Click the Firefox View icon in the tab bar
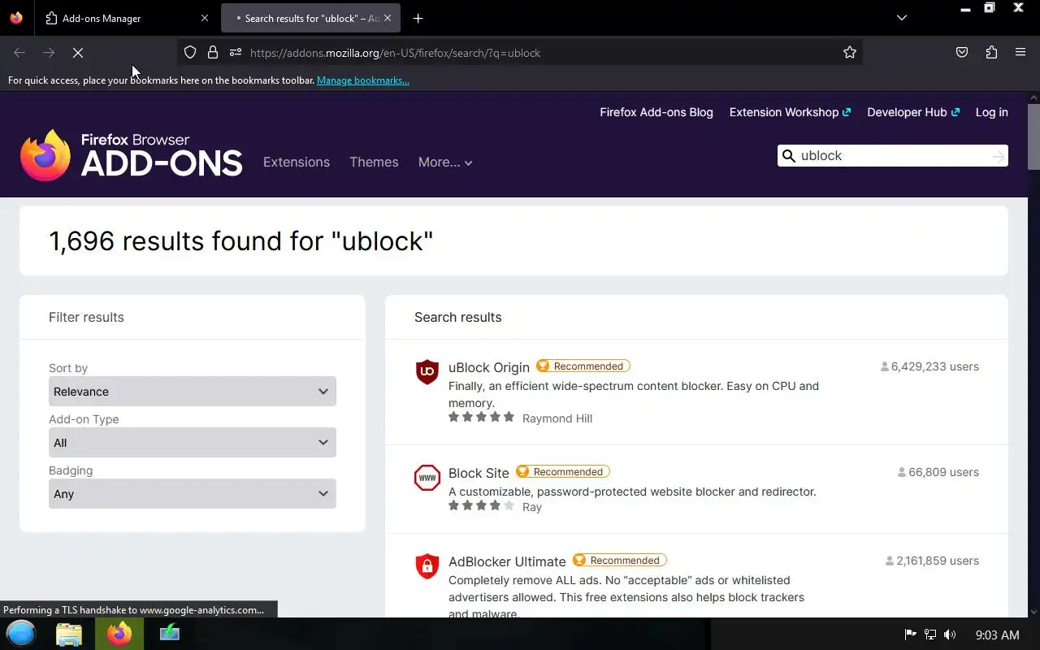Viewport: 1040px width, 650px height. (x=16, y=18)
